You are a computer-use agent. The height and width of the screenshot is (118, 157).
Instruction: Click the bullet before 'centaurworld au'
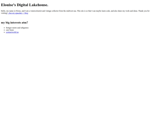click(4, 32)
